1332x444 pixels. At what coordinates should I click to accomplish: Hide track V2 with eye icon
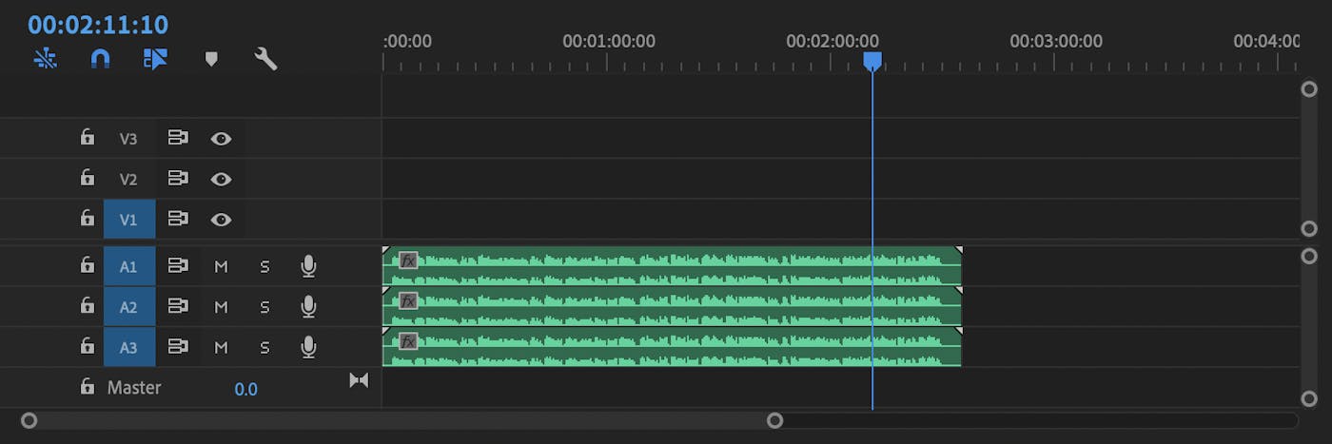222,180
